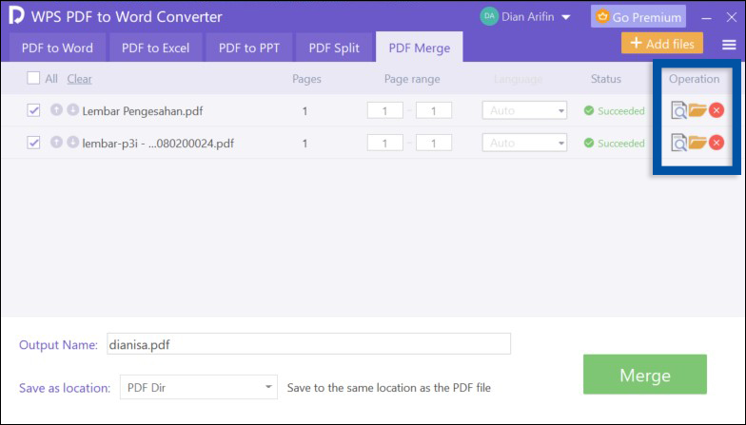Move lembar-p3i file up in order
The width and height of the screenshot is (746, 425).
56,143
